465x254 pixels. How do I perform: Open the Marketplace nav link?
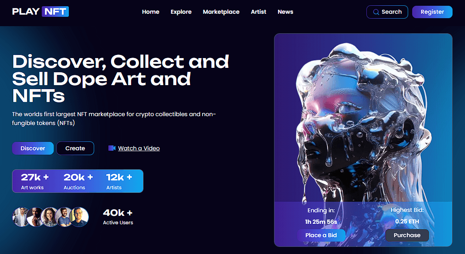[x=221, y=12]
